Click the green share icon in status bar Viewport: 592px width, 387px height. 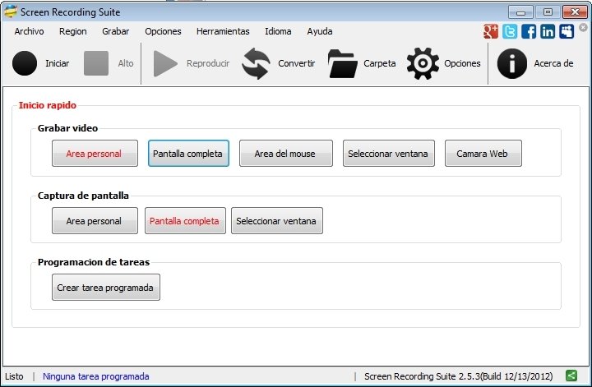point(571,375)
